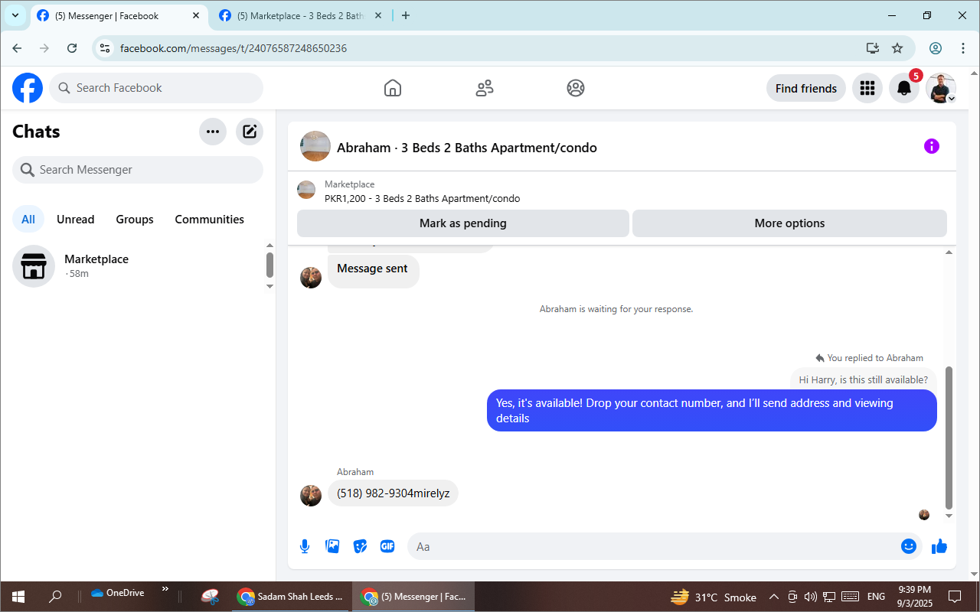Viewport: 980px width, 612px height.
Task: Expand the taskbar toolbar overflow chevron
Action: (x=165, y=590)
